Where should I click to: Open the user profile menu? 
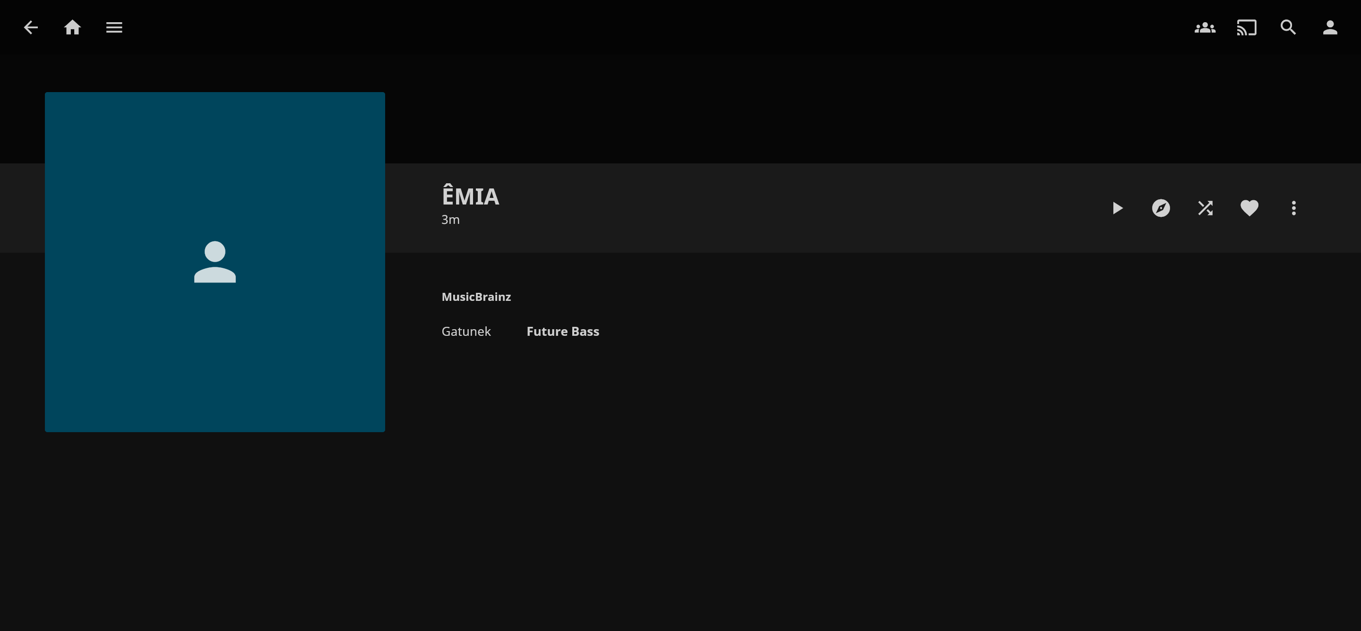(x=1330, y=27)
